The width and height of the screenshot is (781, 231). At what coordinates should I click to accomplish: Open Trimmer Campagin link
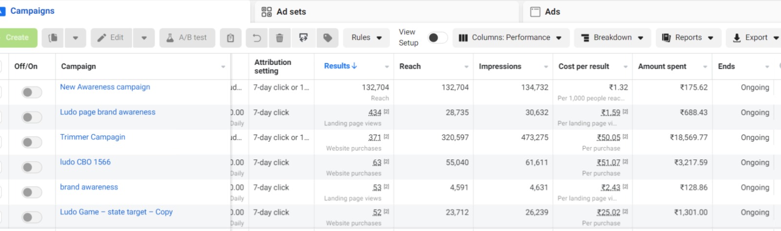[93, 137]
